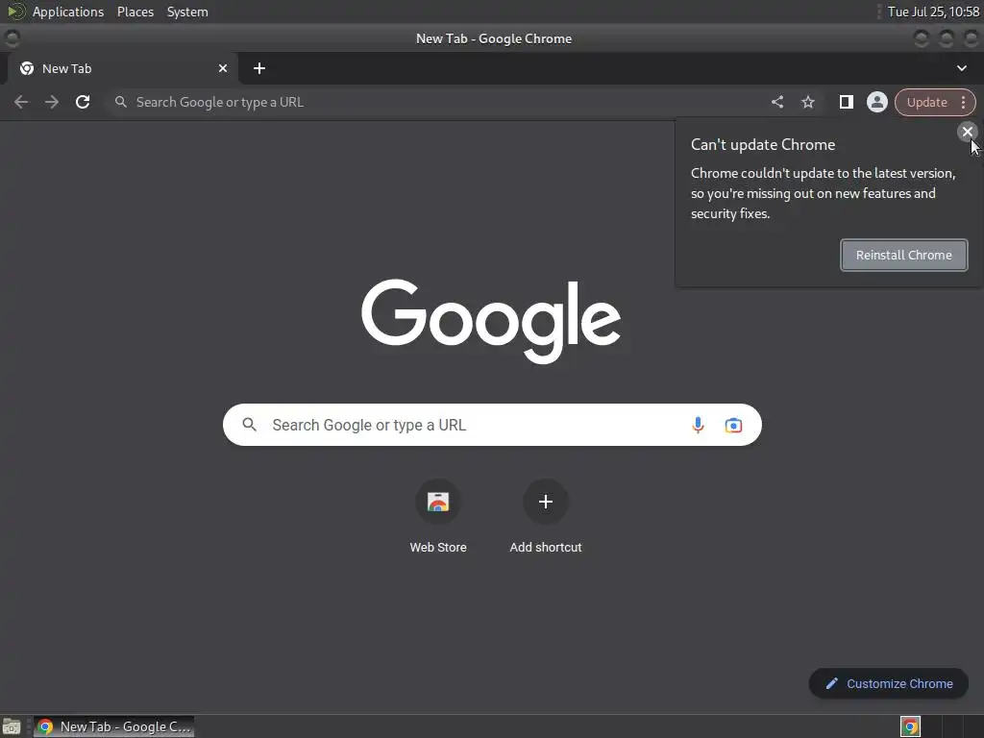984x738 pixels.
Task: Go back with the back arrow
Action: (x=21, y=102)
